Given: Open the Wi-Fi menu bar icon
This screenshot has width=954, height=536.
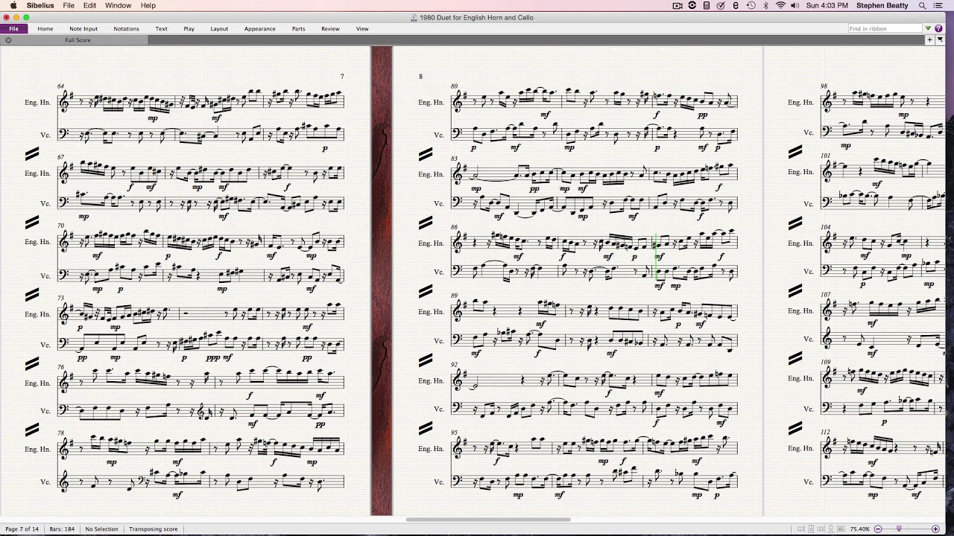Looking at the screenshot, I should pos(781,5).
